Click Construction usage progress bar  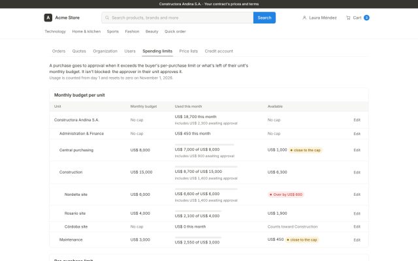pyautogui.click(x=206, y=167)
